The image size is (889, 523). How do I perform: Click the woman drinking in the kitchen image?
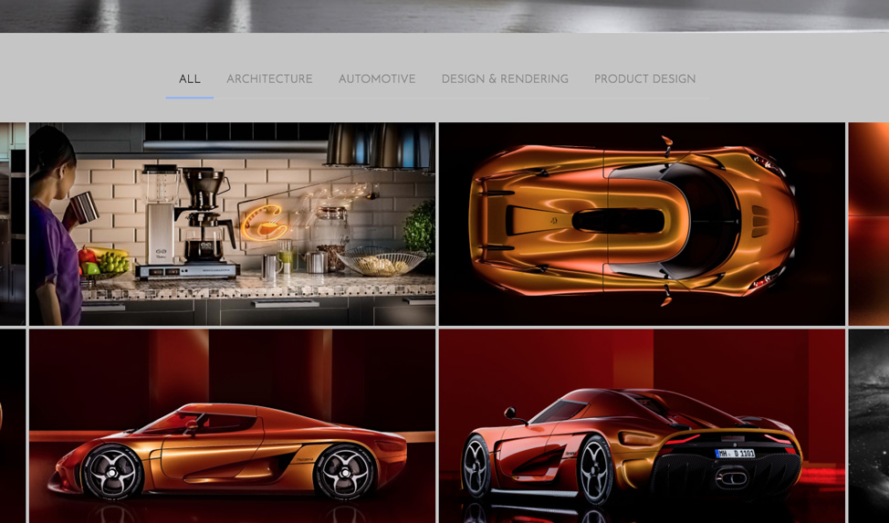click(x=54, y=227)
